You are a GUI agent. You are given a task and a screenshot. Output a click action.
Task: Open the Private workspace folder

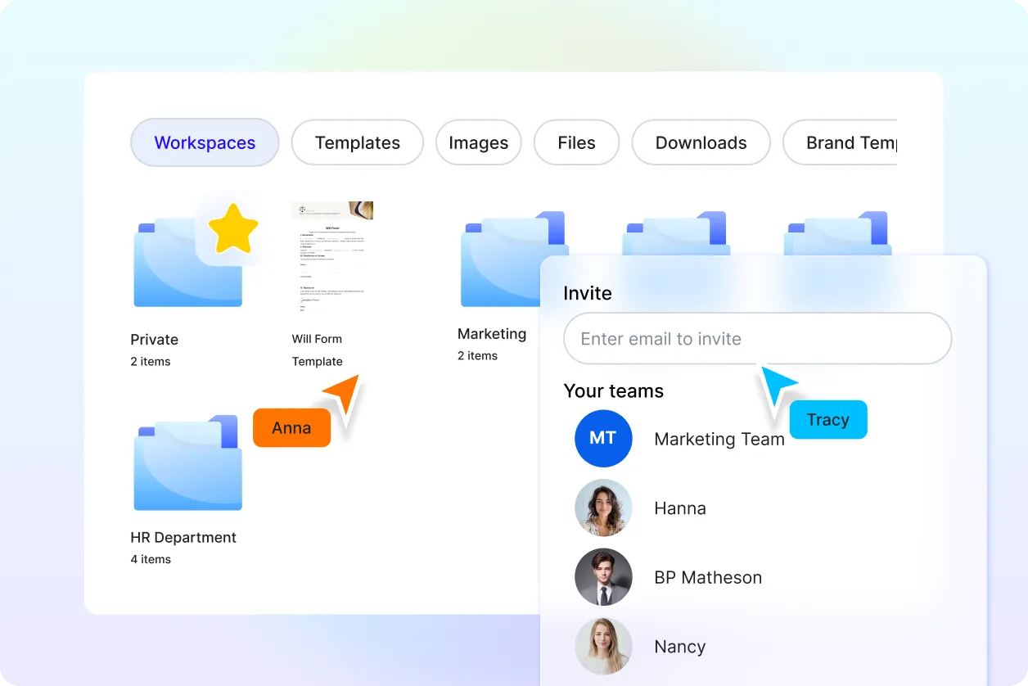click(187, 262)
